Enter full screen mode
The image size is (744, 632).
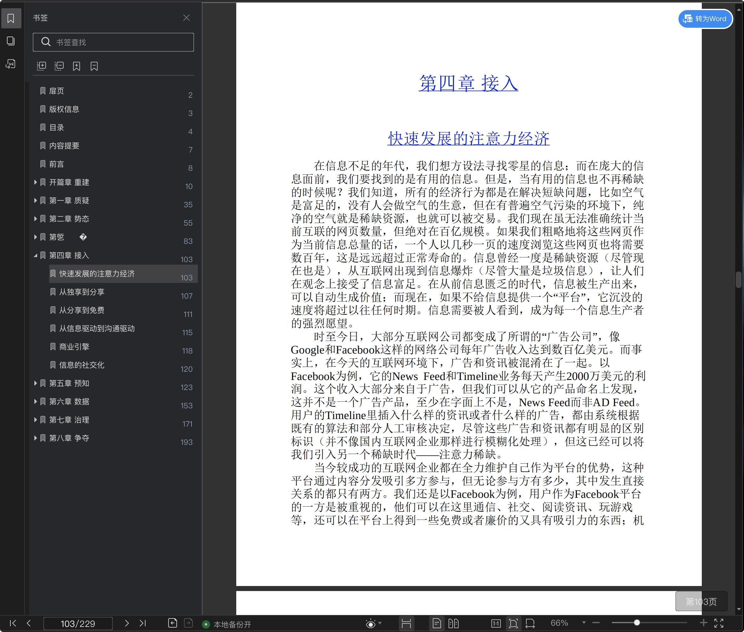click(719, 623)
